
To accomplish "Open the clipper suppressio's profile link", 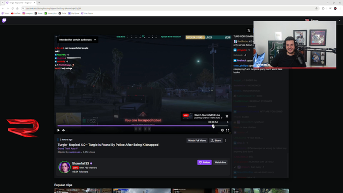I will tap(75, 152).
